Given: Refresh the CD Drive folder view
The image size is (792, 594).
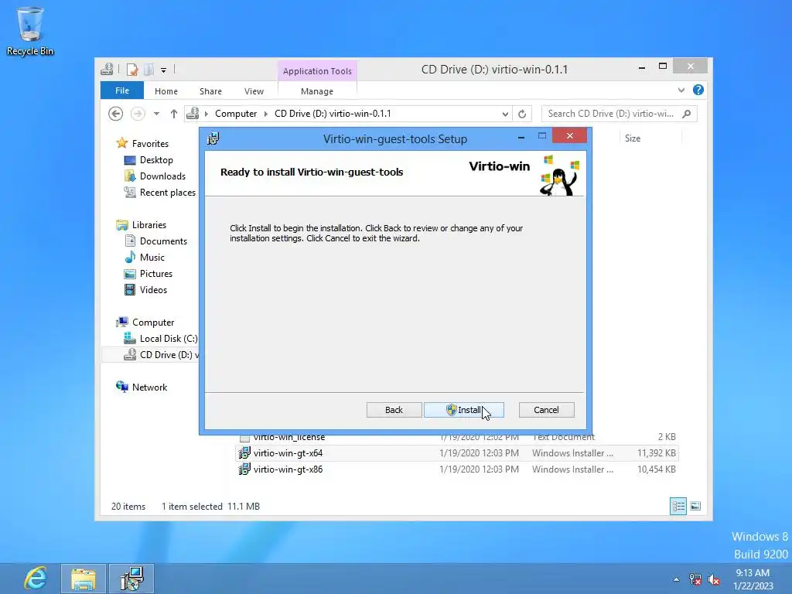Looking at the screenshot, I should 522,114.
